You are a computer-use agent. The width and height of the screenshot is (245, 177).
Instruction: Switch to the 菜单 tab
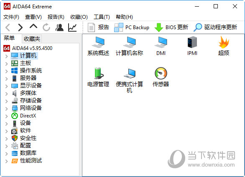pyautogui.click(x=9, y=38)
